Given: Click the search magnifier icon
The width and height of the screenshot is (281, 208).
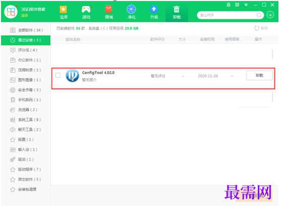Looking at the screenshot, I should [x=259, y=15].
